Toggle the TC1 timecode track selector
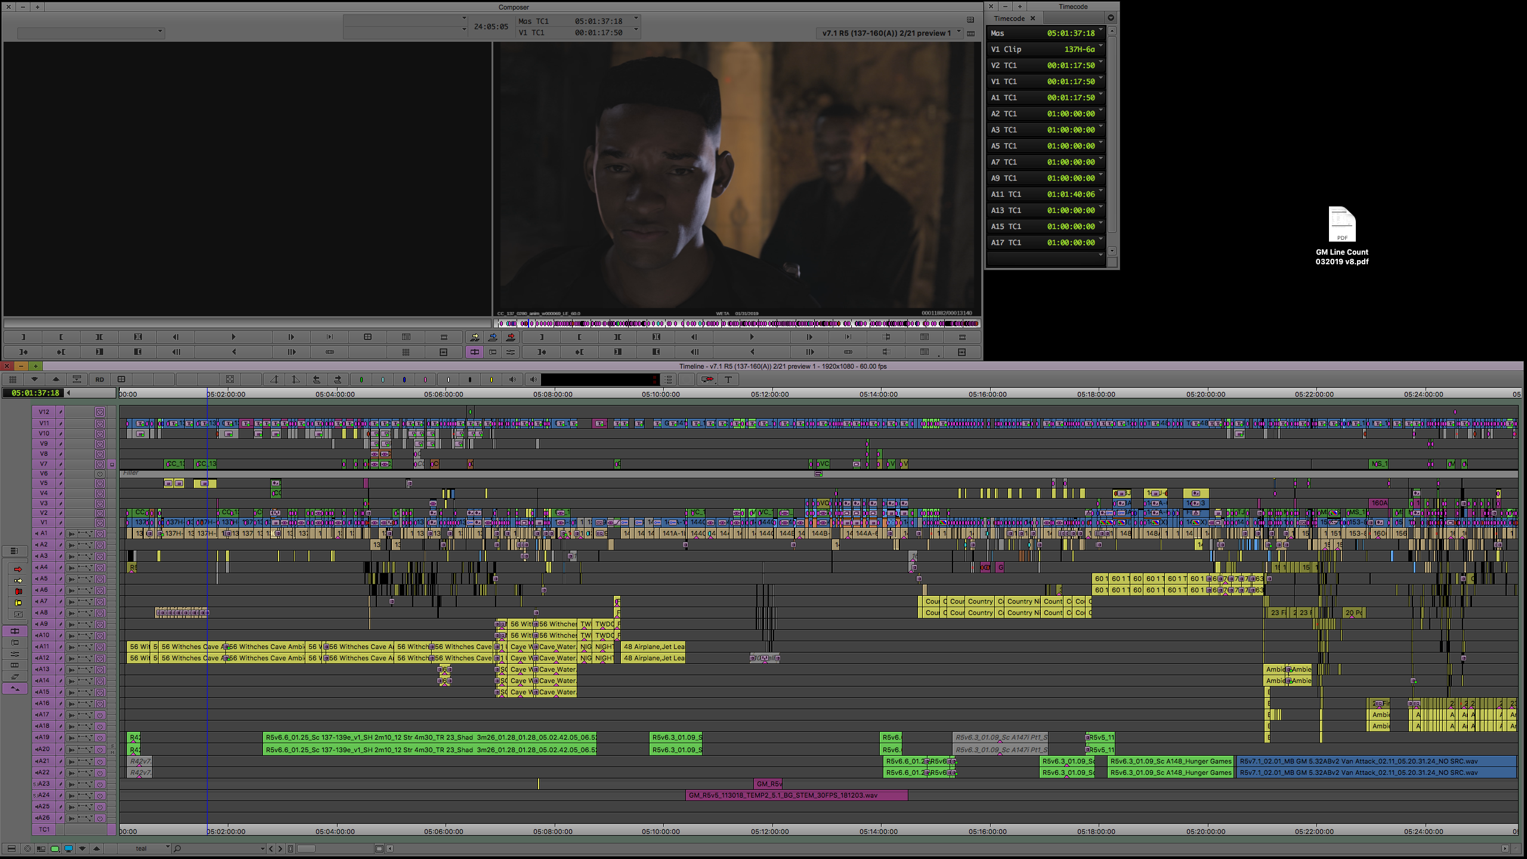 pos(44,829)
